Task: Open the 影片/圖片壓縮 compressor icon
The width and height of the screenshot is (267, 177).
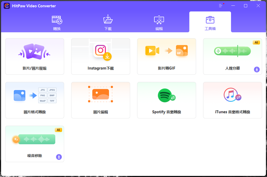Action: [34, 51]
